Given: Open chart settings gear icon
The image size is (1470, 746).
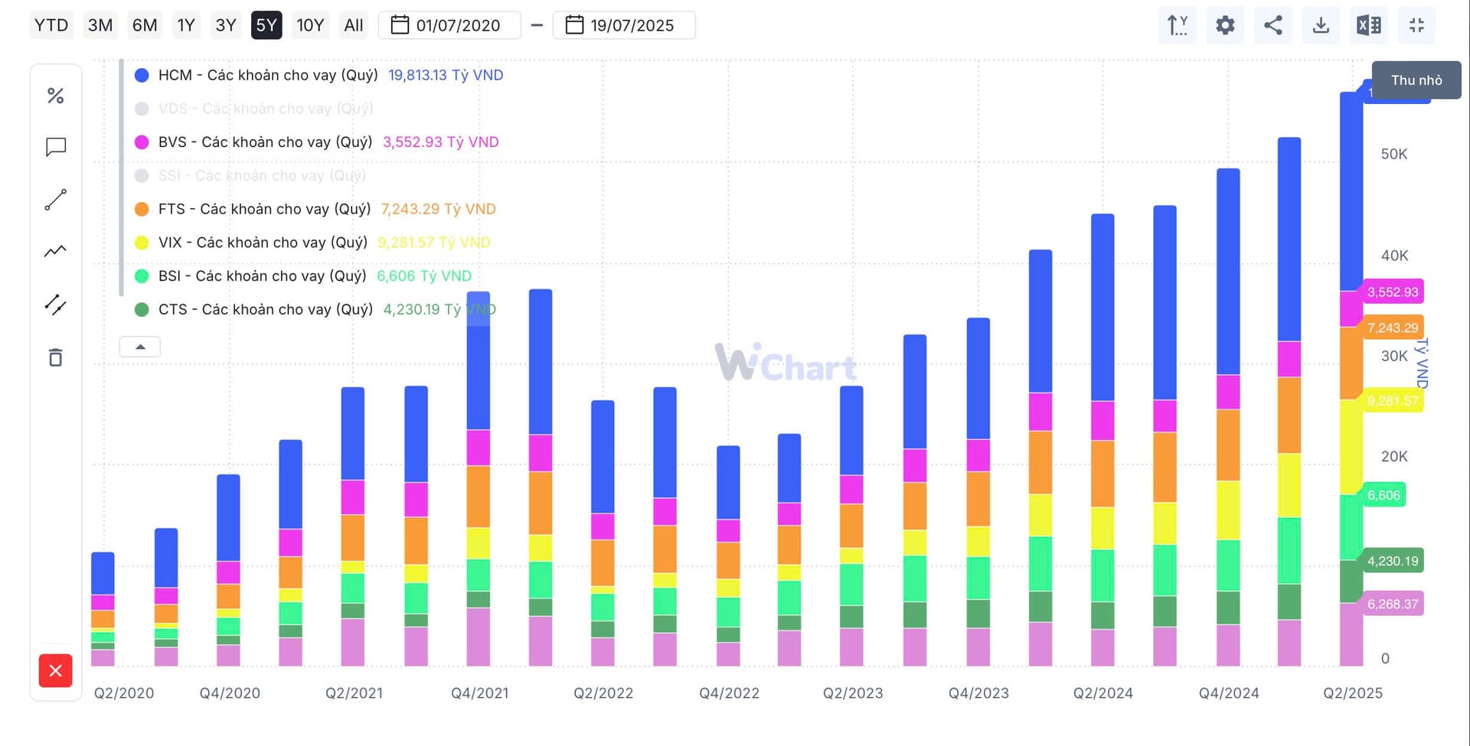Looking at the screenshot, I should click(1225, 25).
